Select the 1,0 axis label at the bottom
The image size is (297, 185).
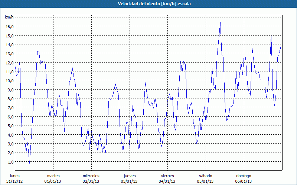pyautogui.click(x=10, y=162)
